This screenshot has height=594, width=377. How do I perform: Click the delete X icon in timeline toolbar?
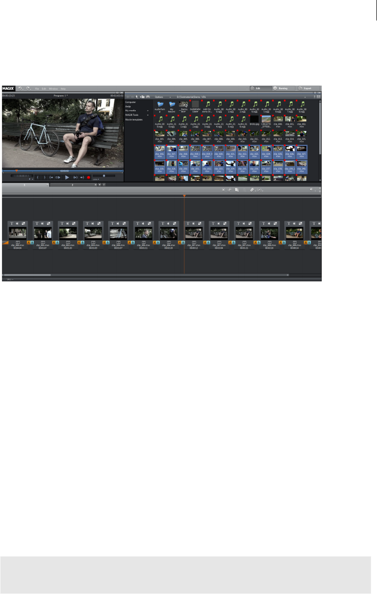(223, 190)
